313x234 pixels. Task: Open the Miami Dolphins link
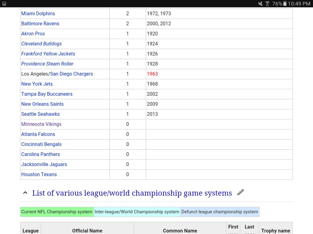pyautogui.click(x=38, y=14)
